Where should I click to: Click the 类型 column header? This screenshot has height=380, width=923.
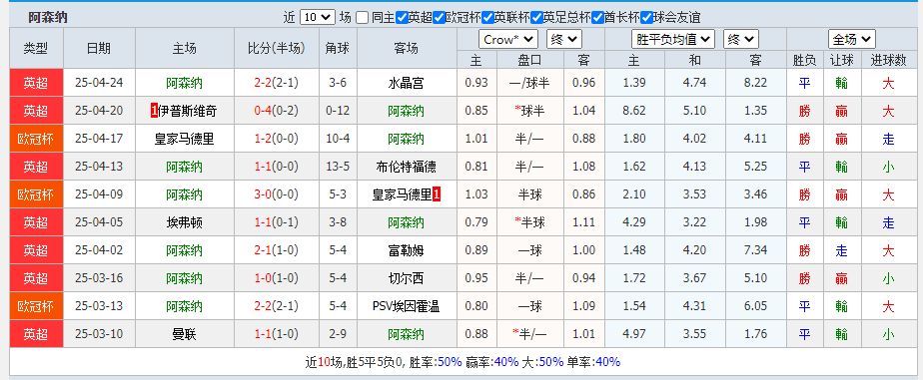click(36, 48)
